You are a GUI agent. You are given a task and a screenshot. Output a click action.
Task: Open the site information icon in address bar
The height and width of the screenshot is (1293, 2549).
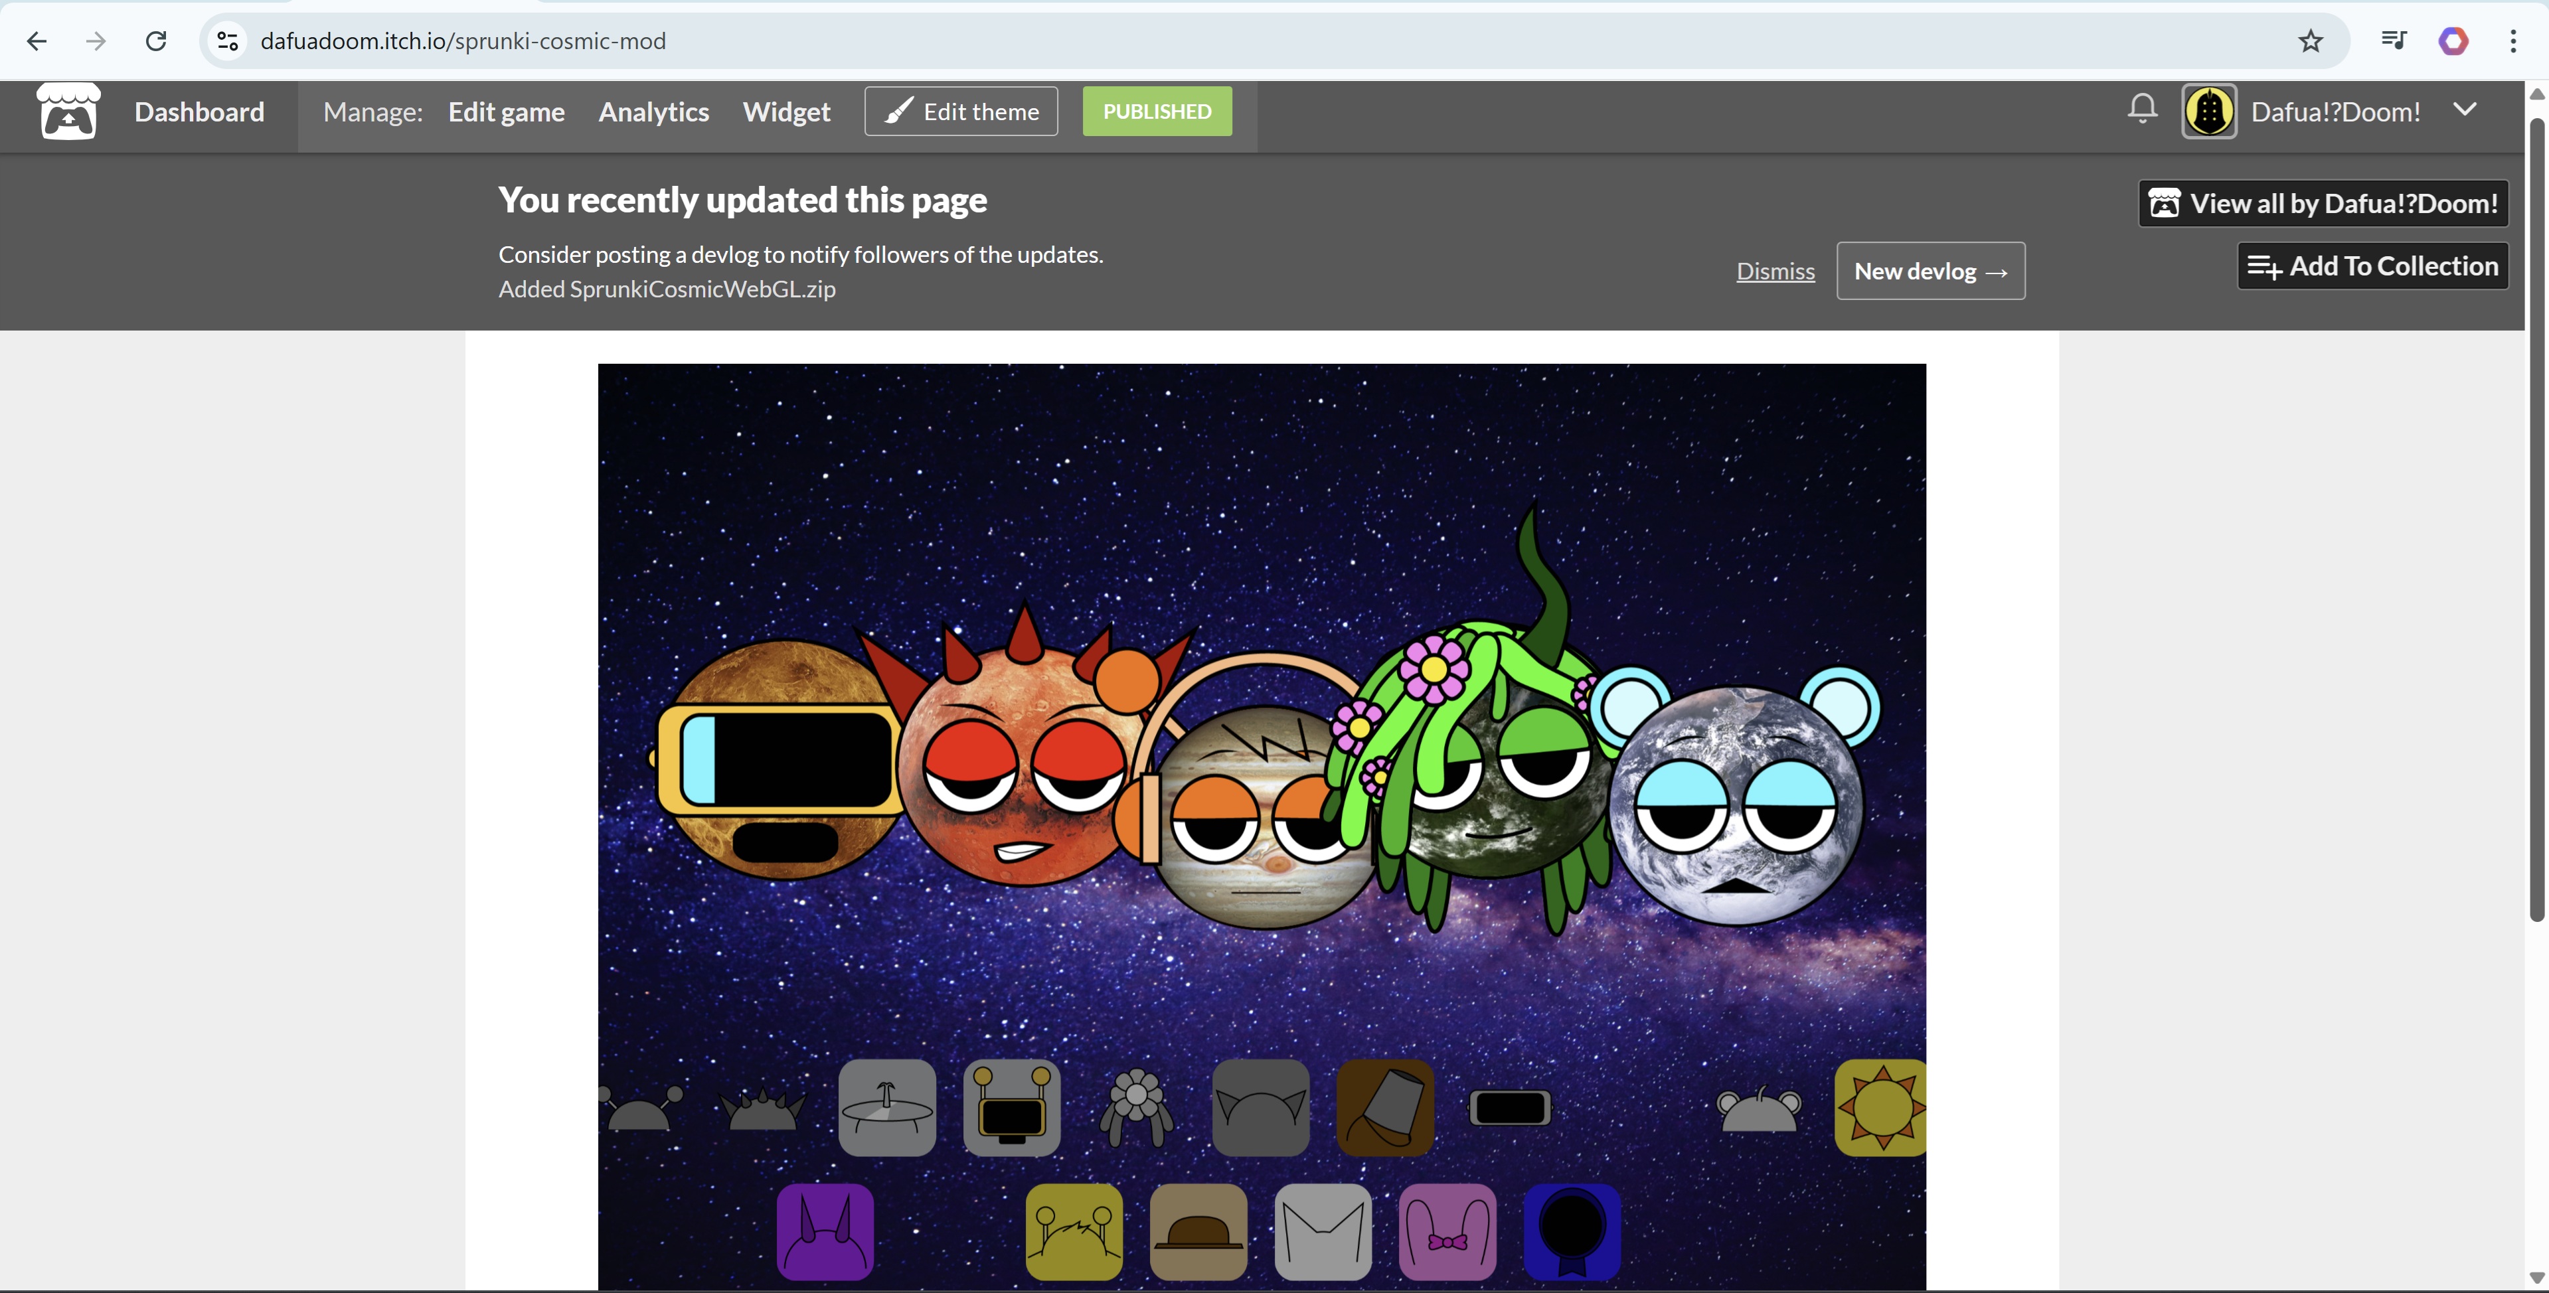click(x=228, y=42)
